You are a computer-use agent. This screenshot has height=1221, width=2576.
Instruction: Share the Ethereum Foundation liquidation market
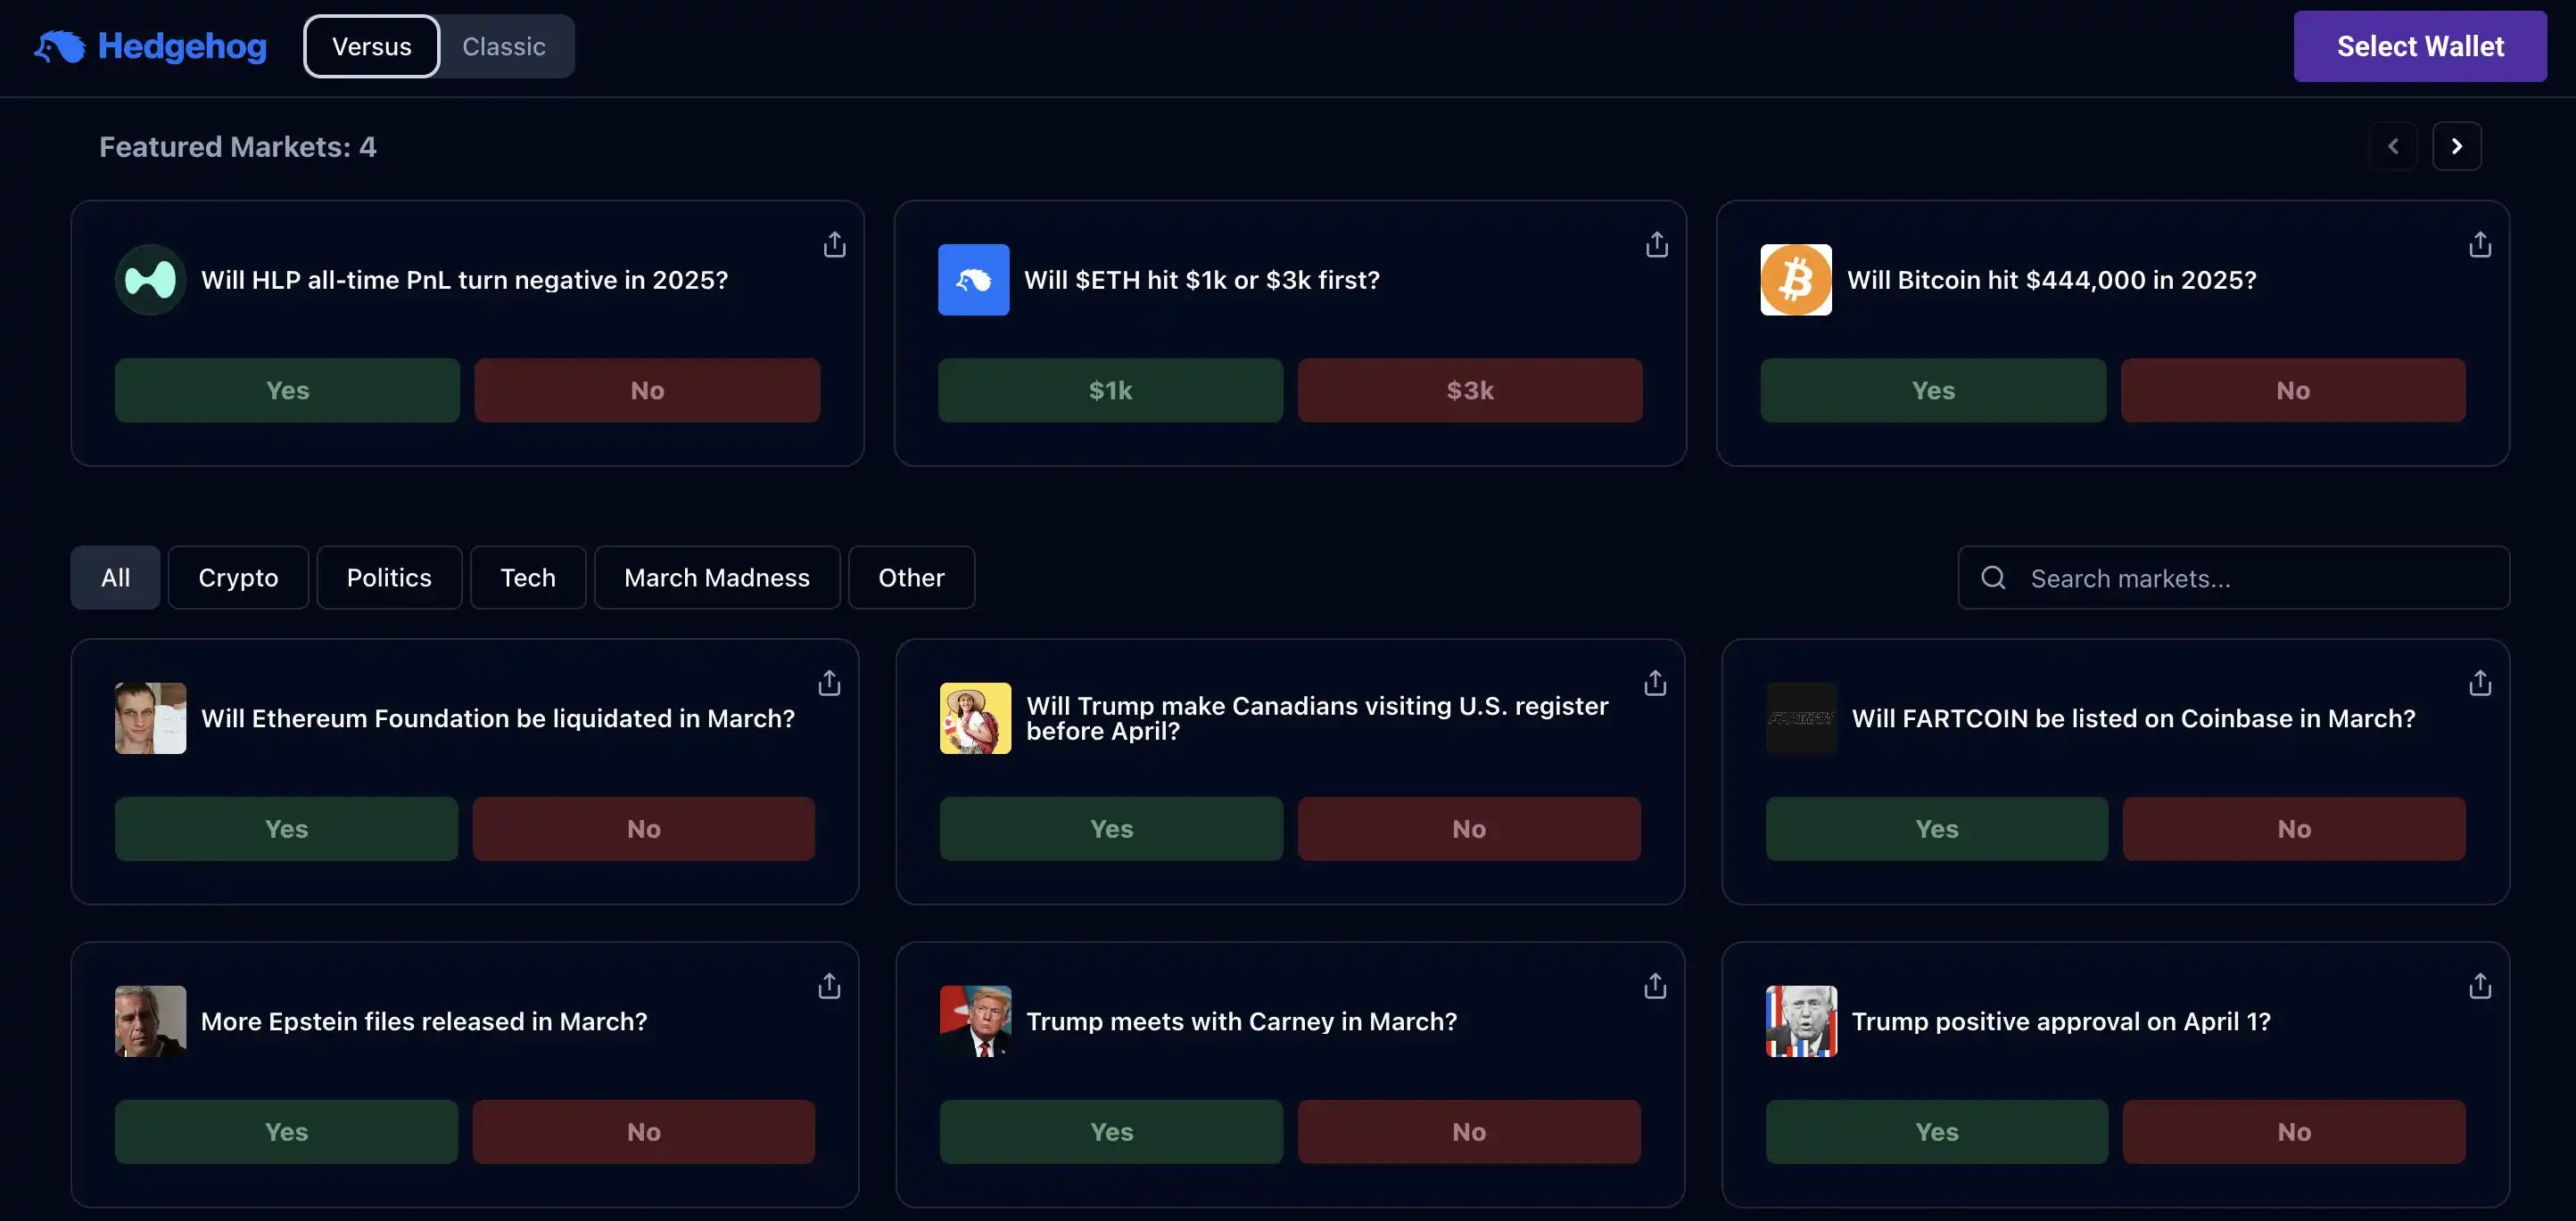(x=829, y=684)
